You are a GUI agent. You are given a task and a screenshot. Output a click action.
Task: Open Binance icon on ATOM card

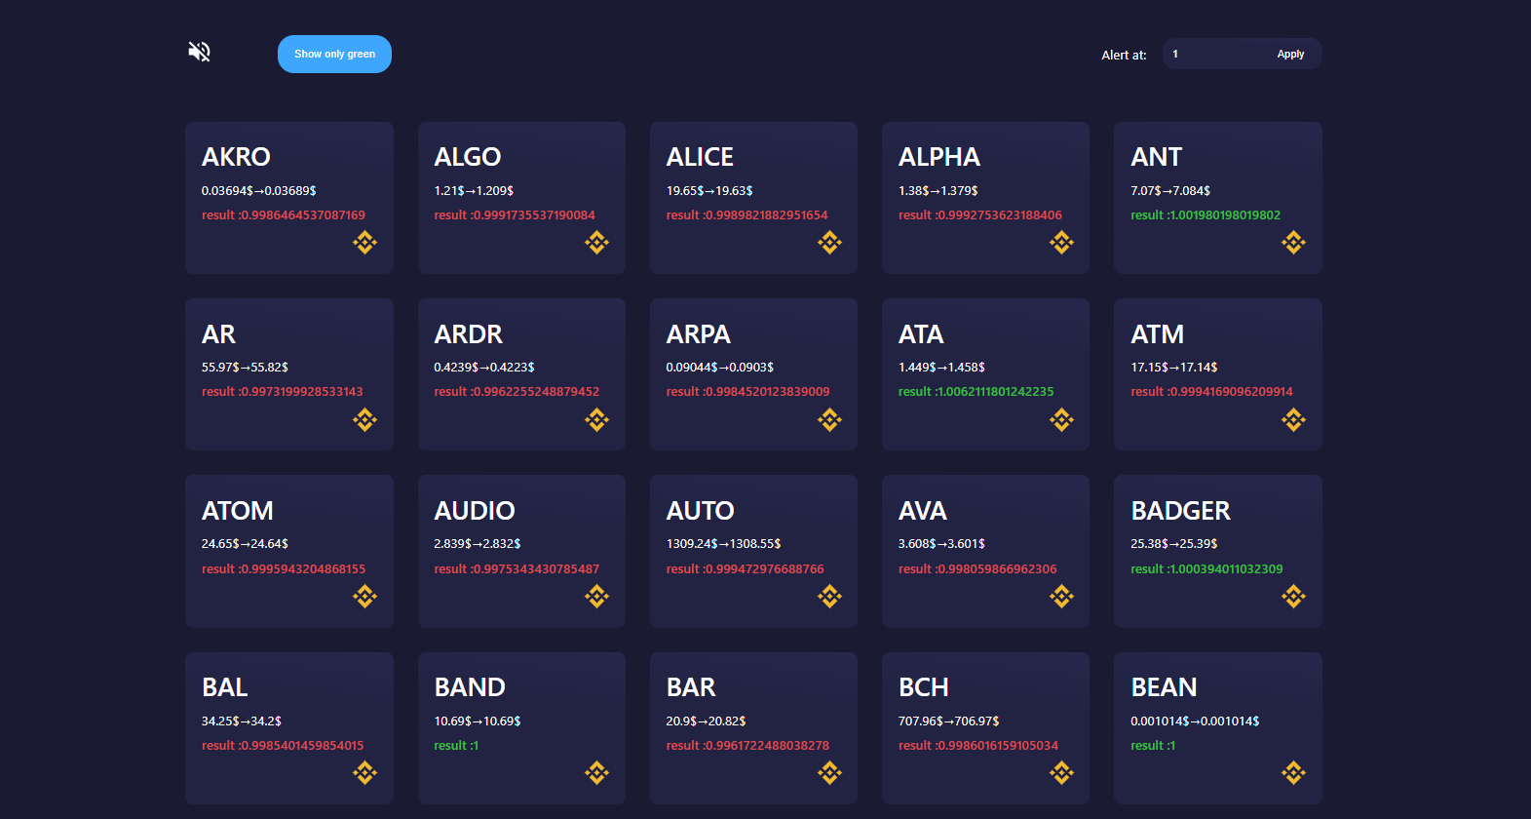364,597
